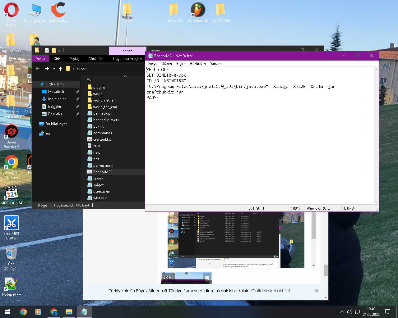Open Geri Dönüşüm recycle bin
This screenshot has width=398, height=318.
(11, 258)
